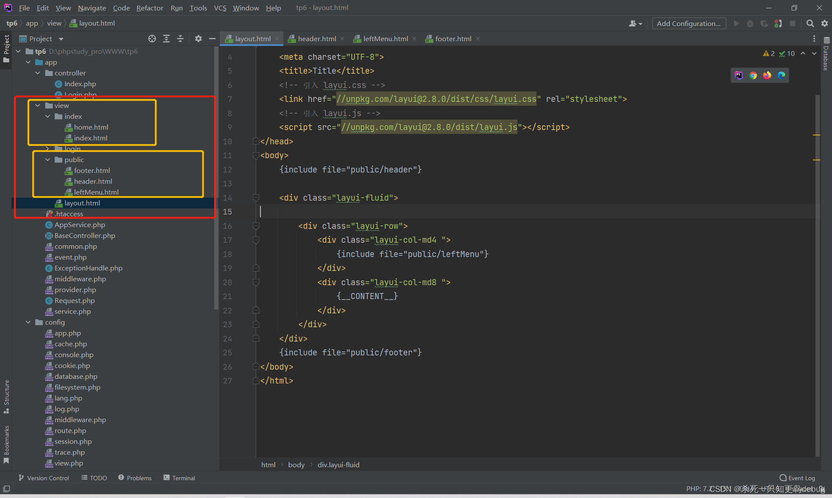Close the leftMenu.html tab
Viewport: 832px width, 498px height.
coord(414,39)
